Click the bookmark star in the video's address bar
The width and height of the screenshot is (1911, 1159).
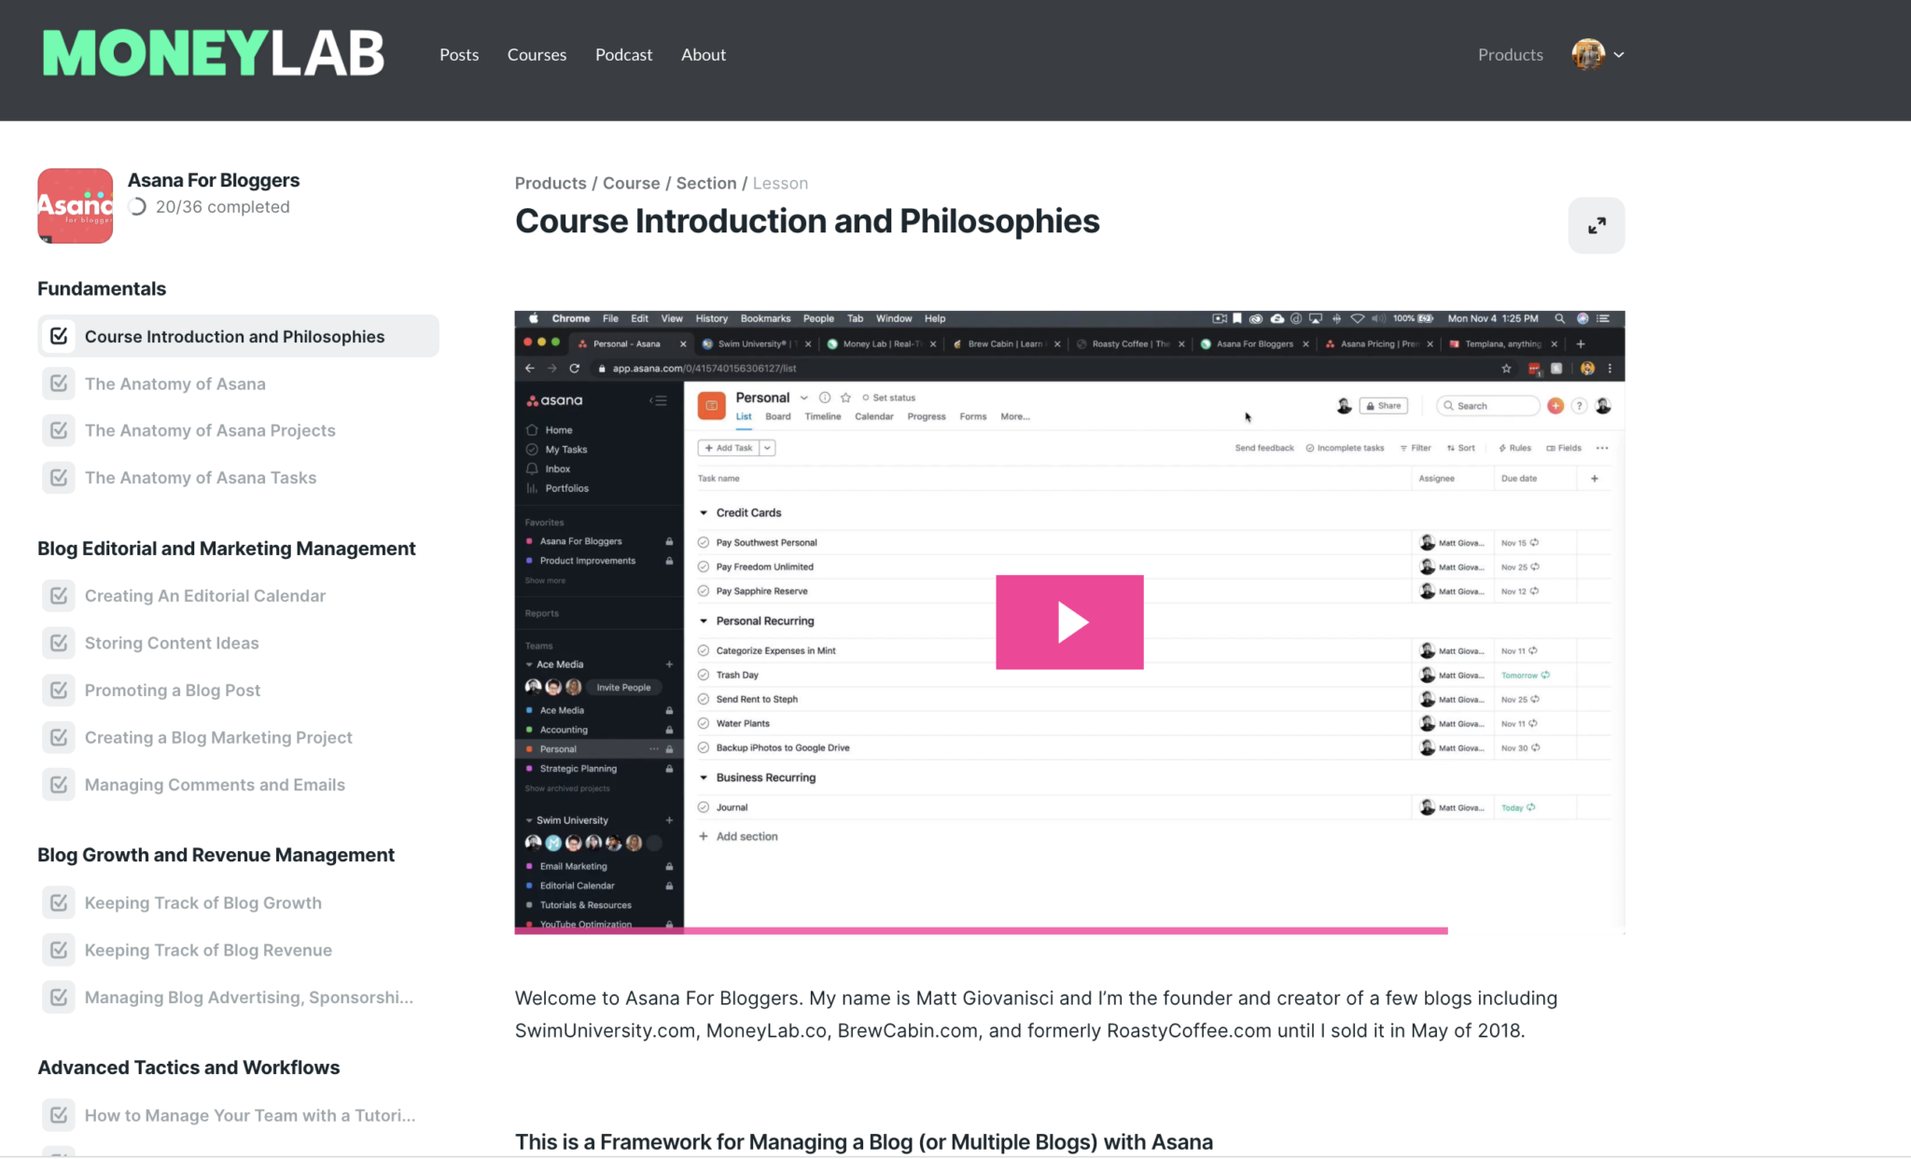click(1506, 369)
